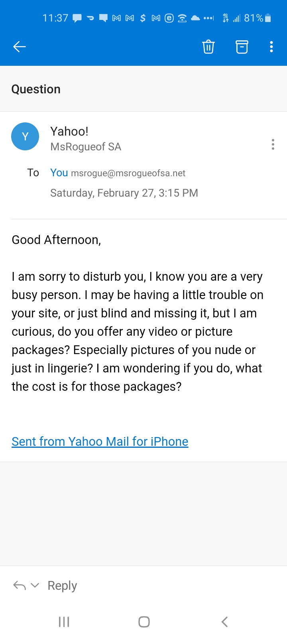Tap the back arrow in header
Viewport: 287px width, 638px height.
click(x=20, y=47)
